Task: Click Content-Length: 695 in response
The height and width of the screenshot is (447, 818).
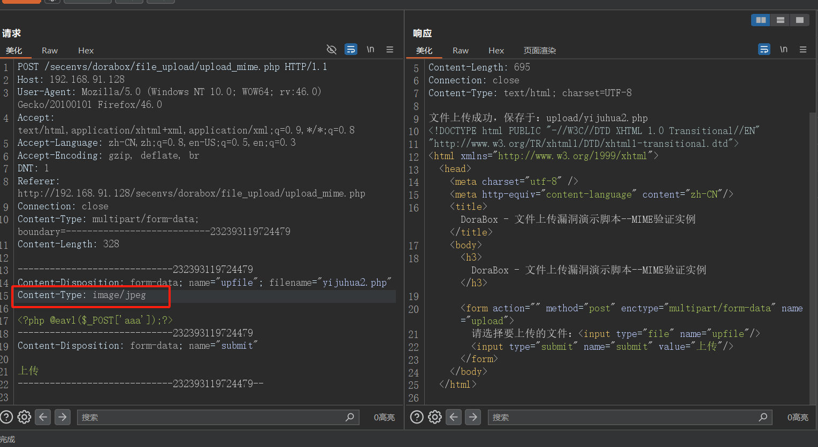Action: (x=479, y=67)
